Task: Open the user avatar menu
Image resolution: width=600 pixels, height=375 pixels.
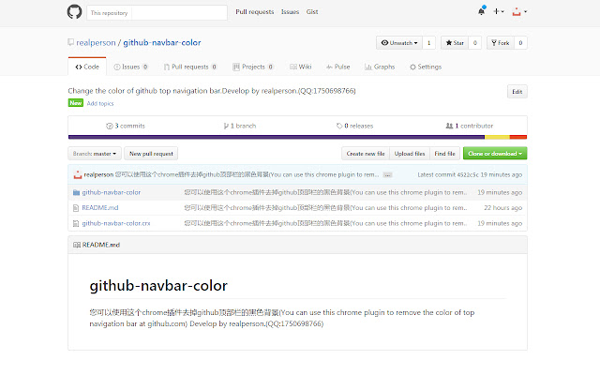Action: click(519, 12)
